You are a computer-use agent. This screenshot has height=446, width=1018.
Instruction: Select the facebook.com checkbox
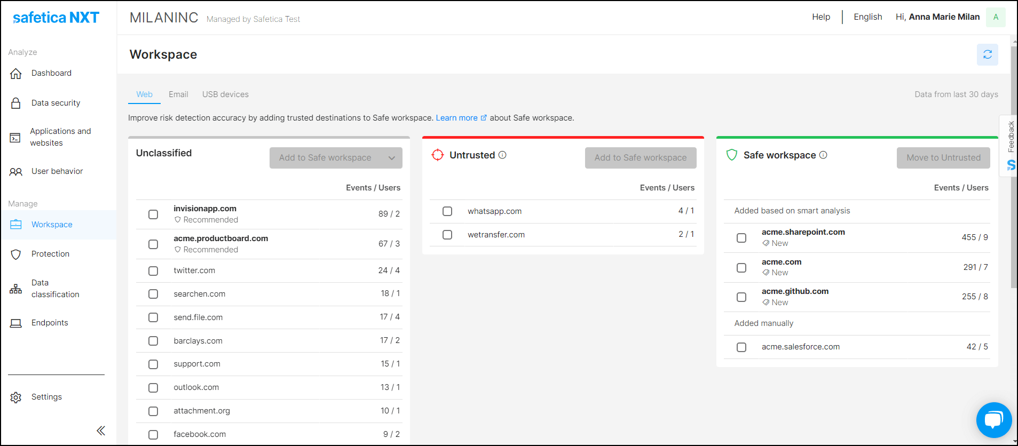pyautogui.click(x=153, y=435)
